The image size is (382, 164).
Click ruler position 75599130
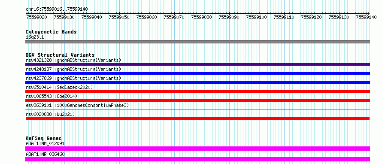click(339, 17)
